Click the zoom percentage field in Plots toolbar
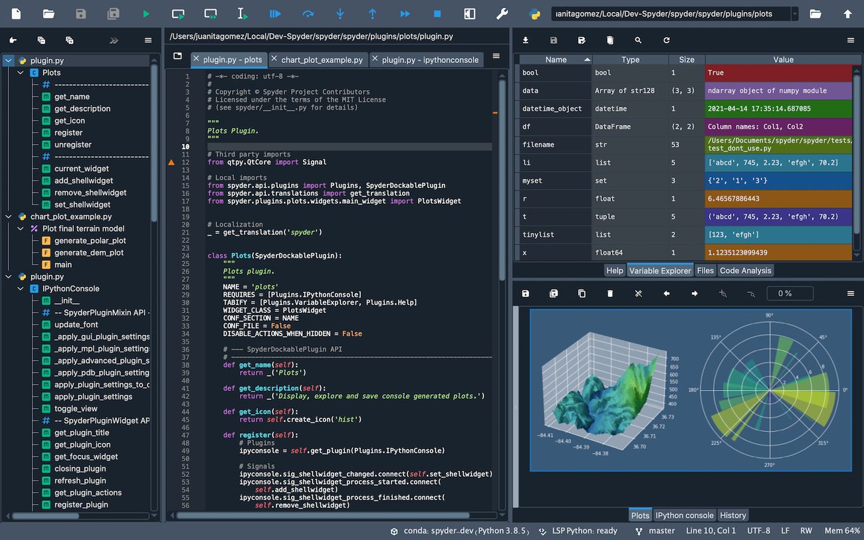Viewport: 864px width, 540px height. [790, 293]
